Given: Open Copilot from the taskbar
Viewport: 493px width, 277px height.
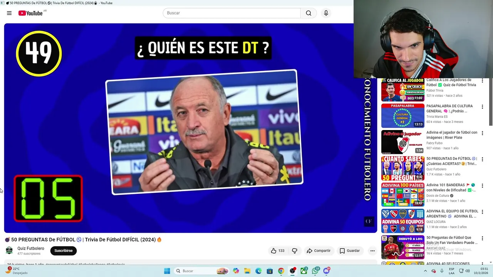Looking at the screenshot, I should point(236,271).
